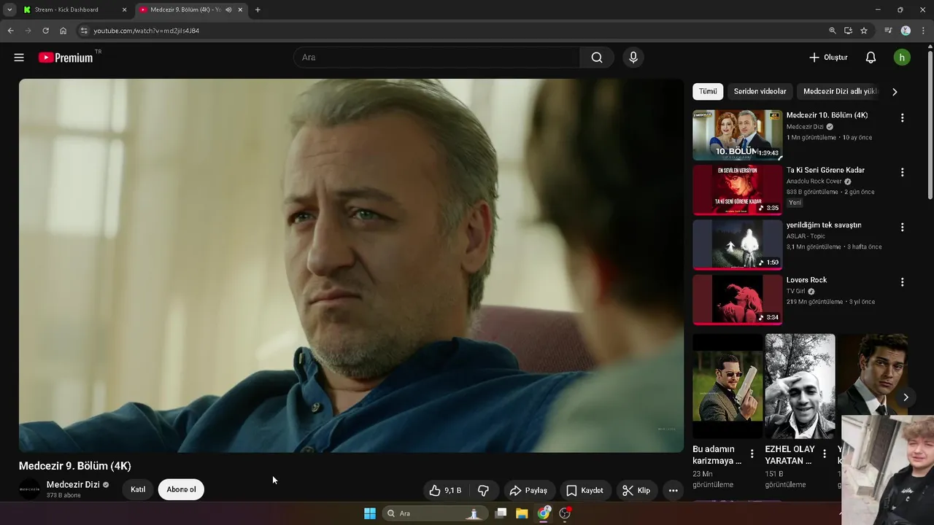This screenshot has width=934, height=525.
Task: Go to browser home page icon
Action: pyautogui.click(x=63, y=31)
